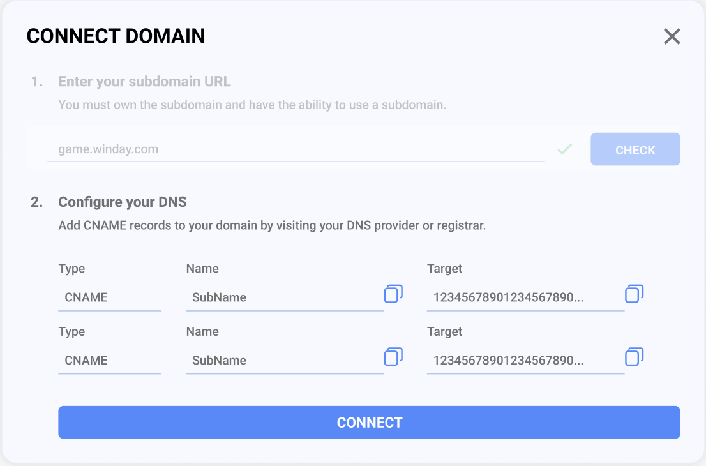Click the first row SubName name field

[285, 297]
